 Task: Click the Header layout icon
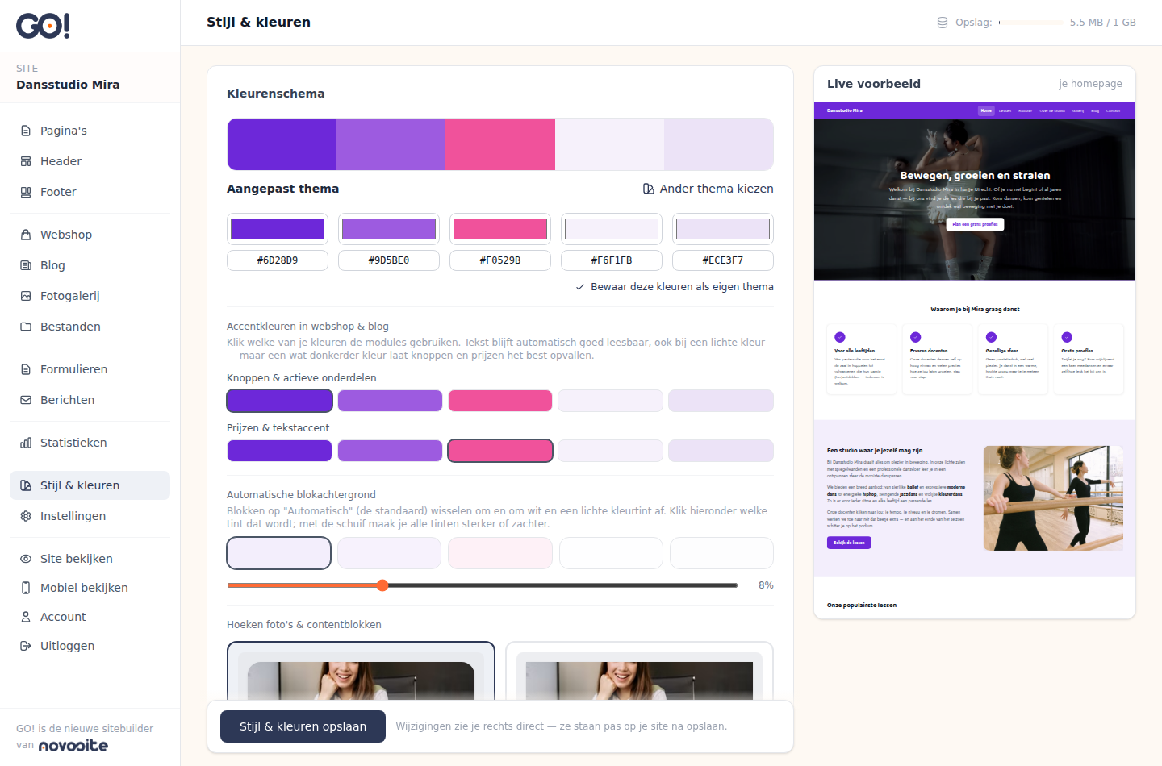point(26,161)
